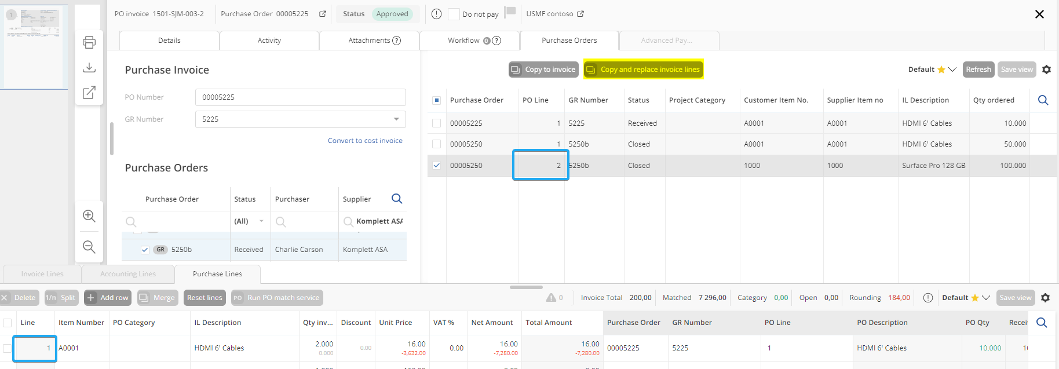The height and width of the screenshot is (369, 1059).
Task: Click the print document icon
Action: click(x=89, y=42)
